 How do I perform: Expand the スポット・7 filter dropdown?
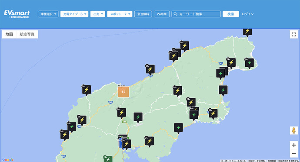(120, 14)
